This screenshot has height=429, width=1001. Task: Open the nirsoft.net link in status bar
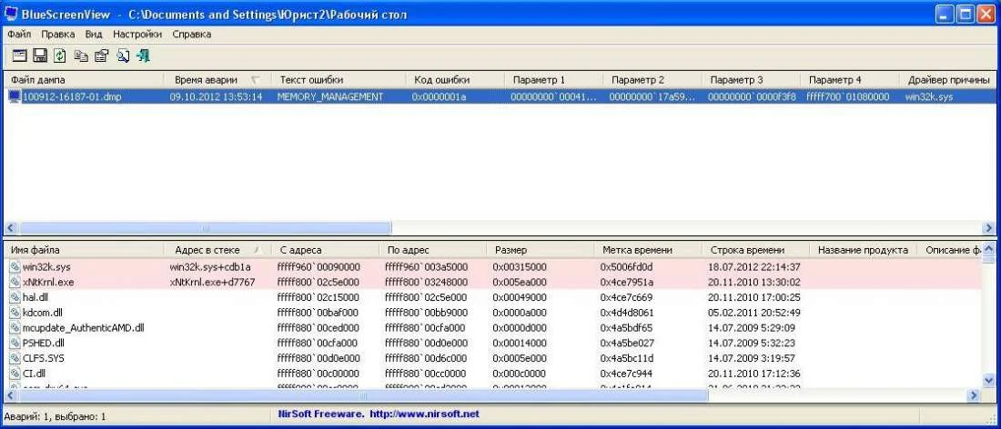(423, 414)
